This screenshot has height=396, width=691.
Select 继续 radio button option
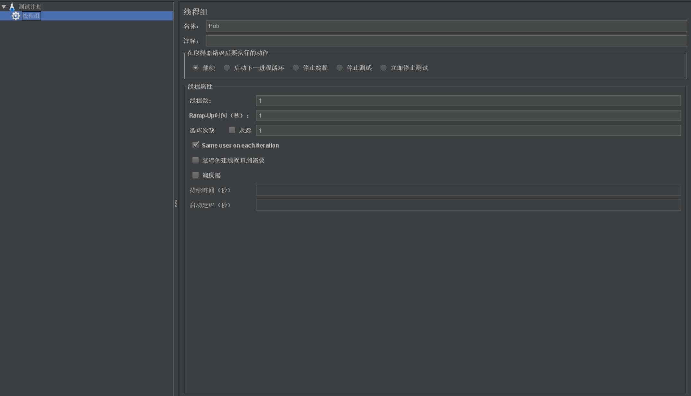pos(195,67)
